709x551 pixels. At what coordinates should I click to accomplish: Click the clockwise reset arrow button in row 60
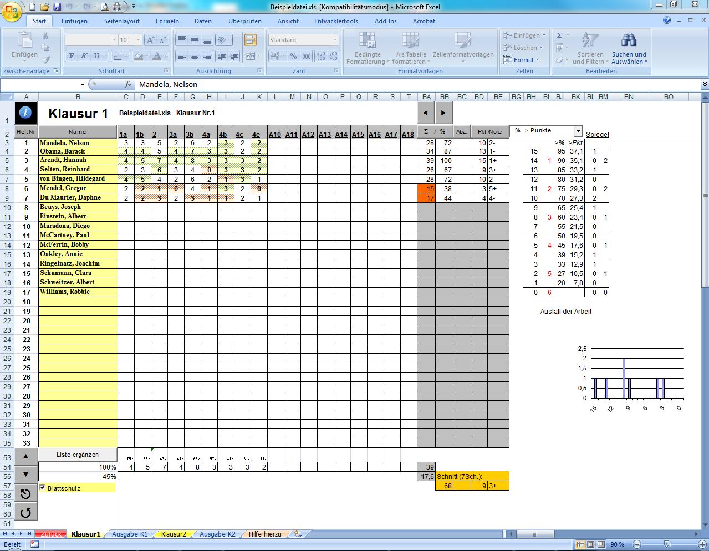coord(25,512)
